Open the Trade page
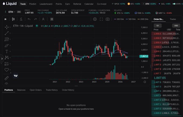 [x=23, y=4]
